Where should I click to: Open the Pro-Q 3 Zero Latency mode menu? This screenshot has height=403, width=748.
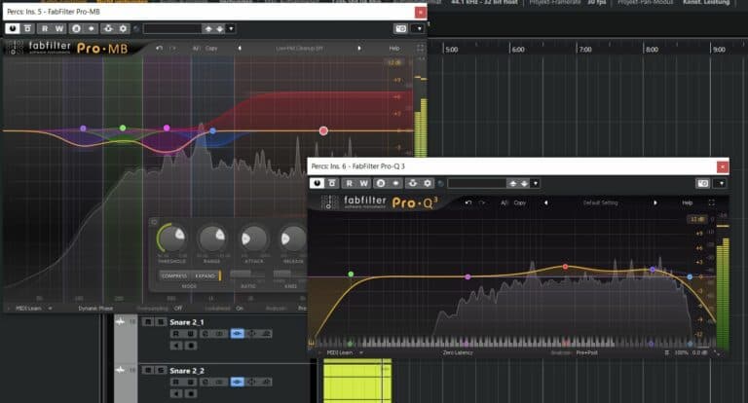pyautogui.click(x=458, y=353)
